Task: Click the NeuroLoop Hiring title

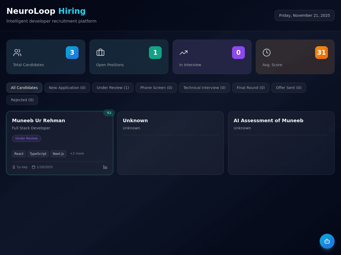Action: (x=46, y=11)
